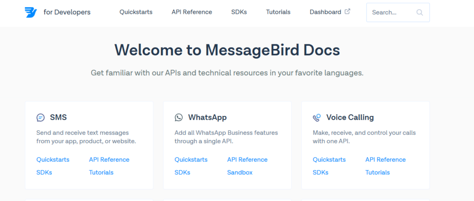Viewport: 474px width, 201px height.
Task: Open the Dashboard link in the header
Action: pos(325,12)
